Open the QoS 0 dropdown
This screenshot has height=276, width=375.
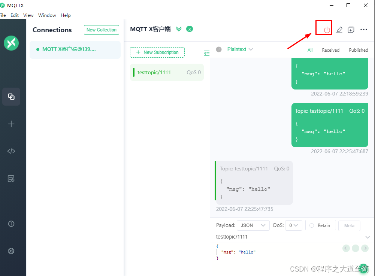(293, 225)
